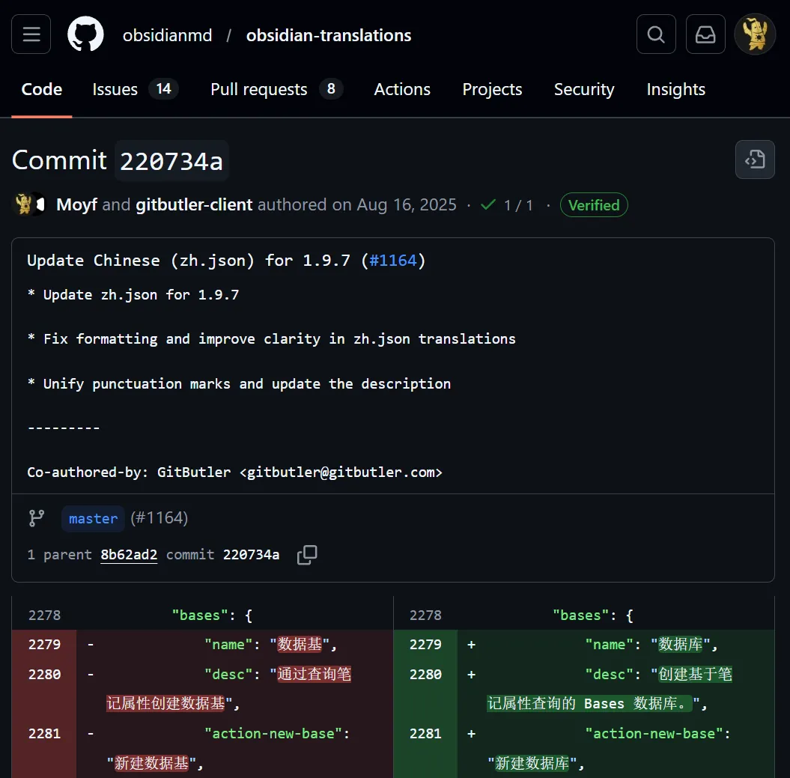Click the green check status 1 / 1
Screen dimensions: 790x778
[507, 205]
